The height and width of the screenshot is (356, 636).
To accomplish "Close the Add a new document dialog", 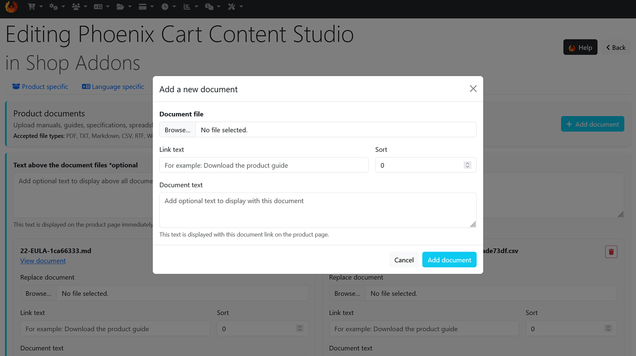I will (x=473, y=89).
